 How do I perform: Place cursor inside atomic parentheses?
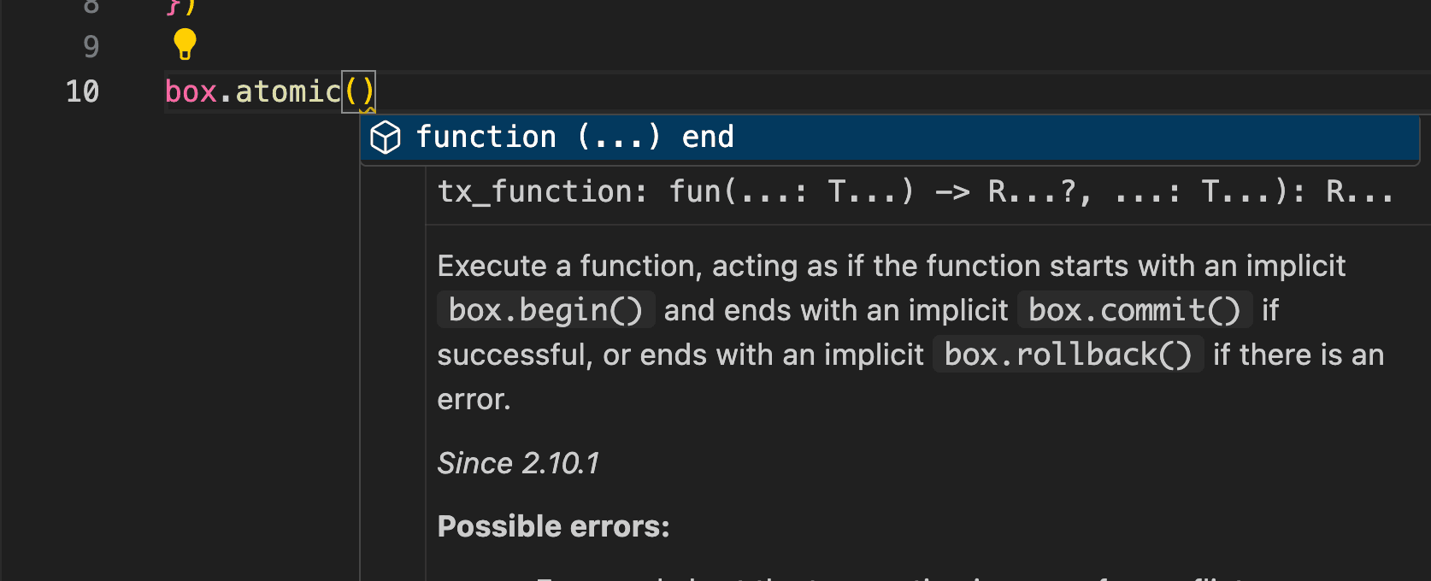358,91
